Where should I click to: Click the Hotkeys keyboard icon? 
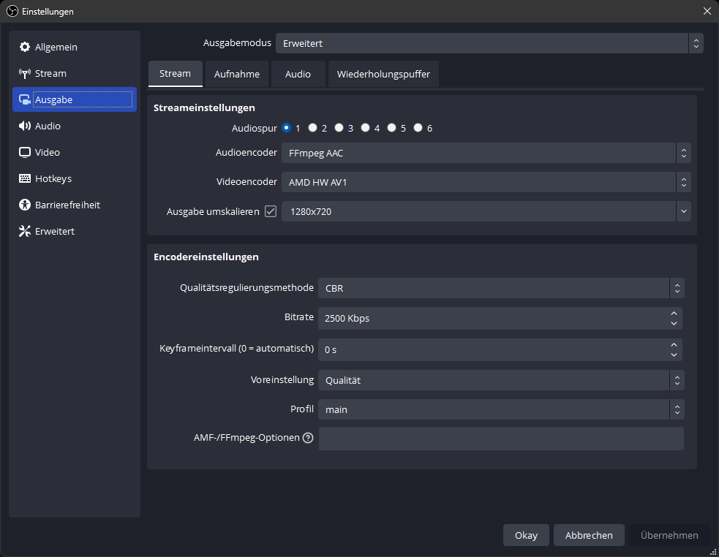(25, 178)
